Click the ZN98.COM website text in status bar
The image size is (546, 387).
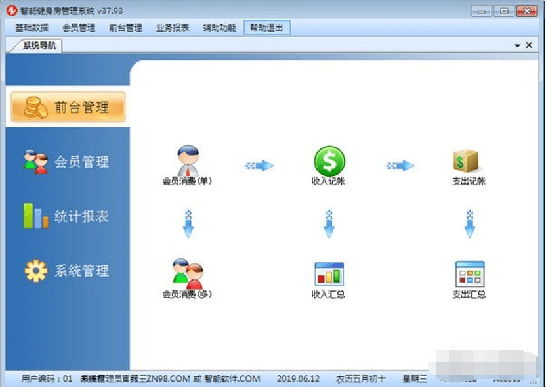[170, 378]
